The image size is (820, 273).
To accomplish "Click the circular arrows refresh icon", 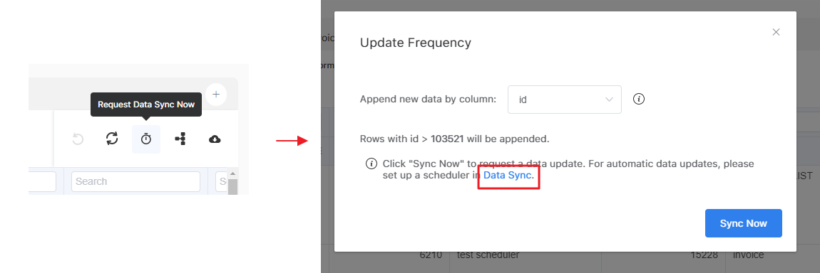I will tap(112, 139).
